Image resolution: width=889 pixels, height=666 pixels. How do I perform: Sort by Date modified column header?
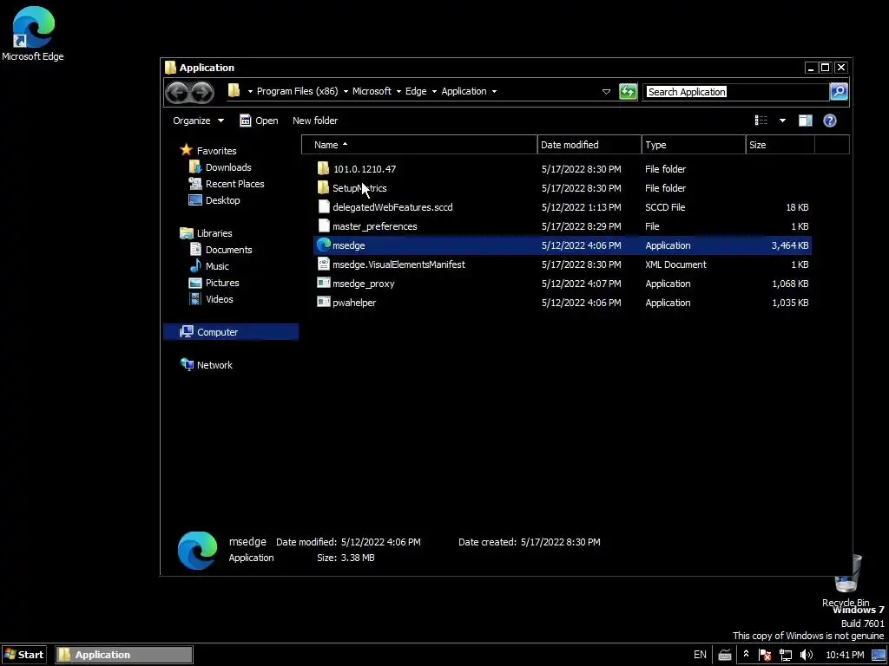[x=589, y=145]
